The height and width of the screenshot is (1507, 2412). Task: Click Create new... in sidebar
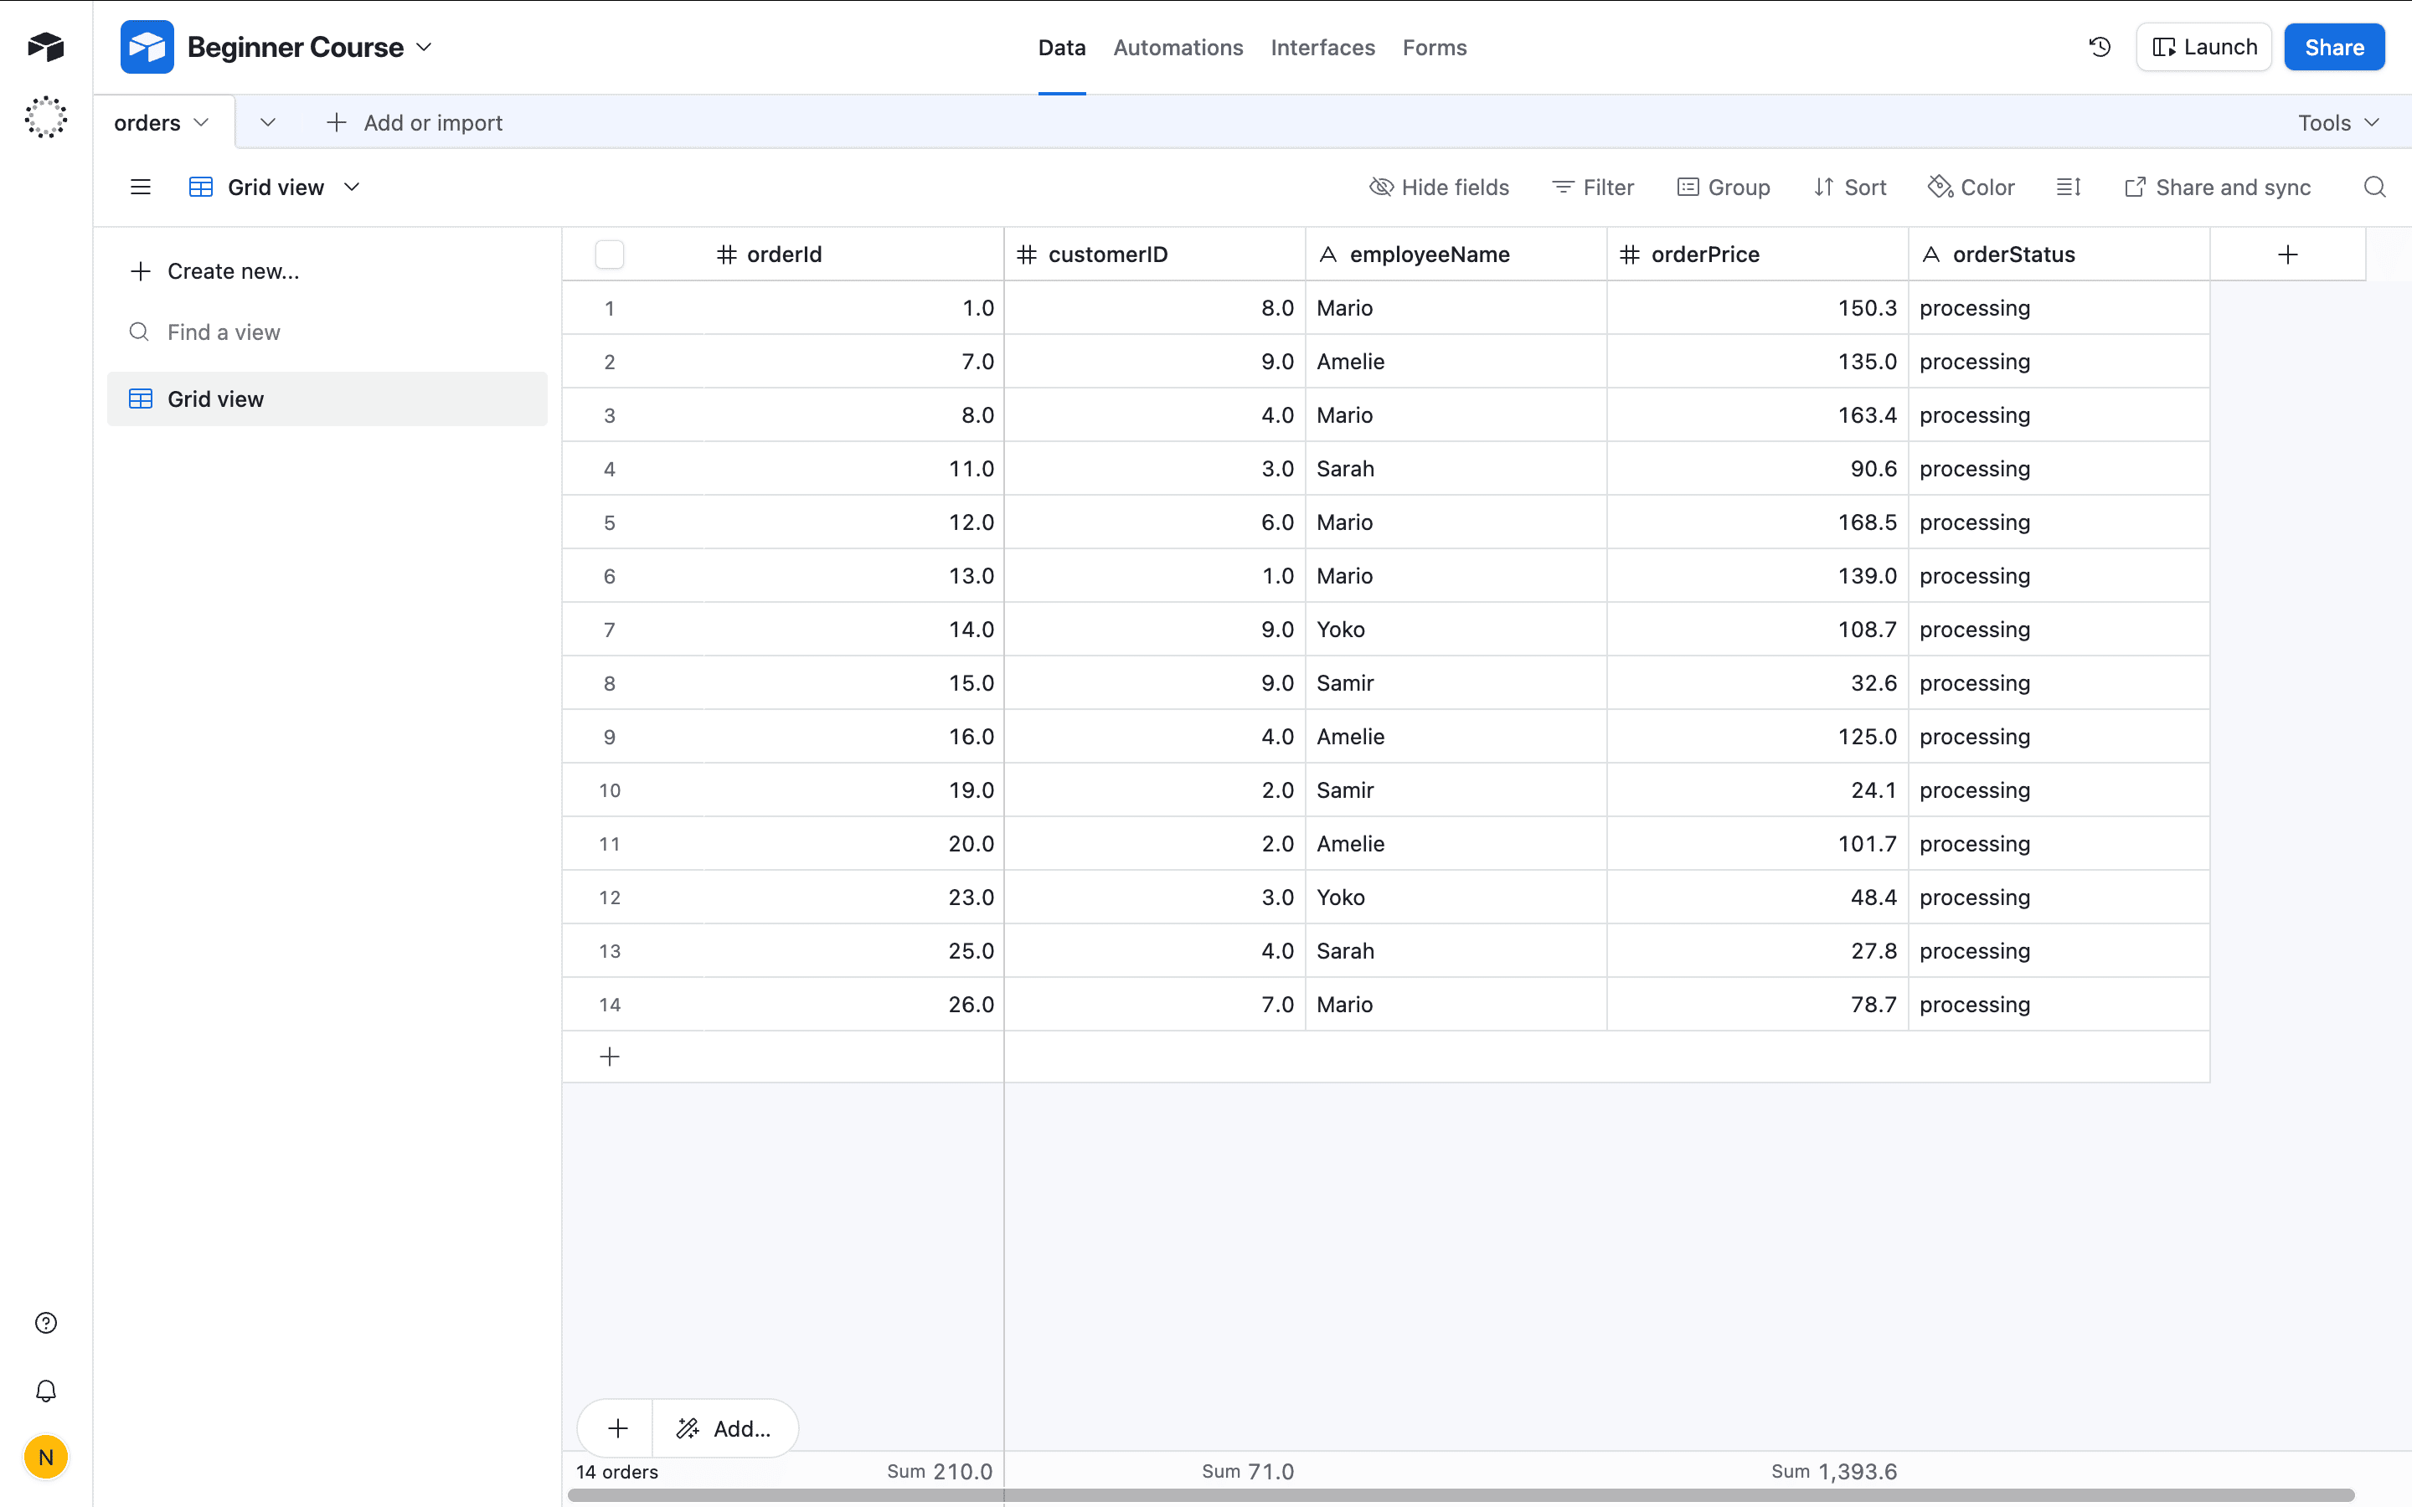(x=214, y=271)
